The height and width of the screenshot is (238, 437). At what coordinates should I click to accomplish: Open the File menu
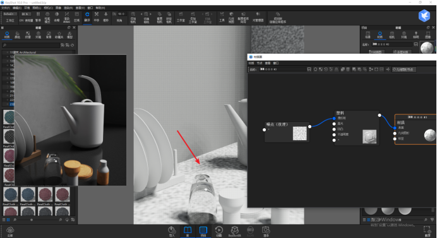click(6, 8)
